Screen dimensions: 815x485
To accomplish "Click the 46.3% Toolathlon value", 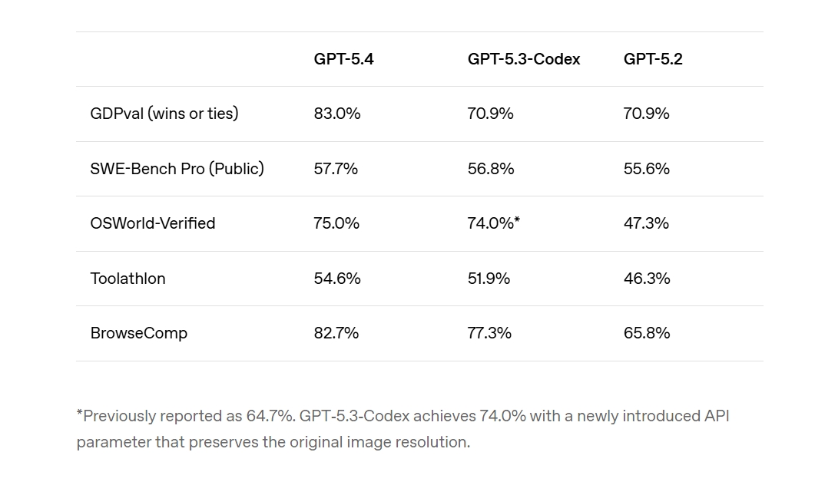I will point(647,279).
